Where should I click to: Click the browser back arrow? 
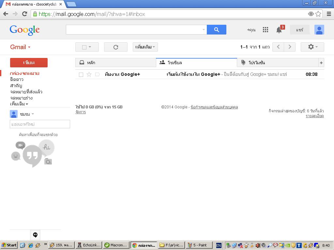point(6,14)
